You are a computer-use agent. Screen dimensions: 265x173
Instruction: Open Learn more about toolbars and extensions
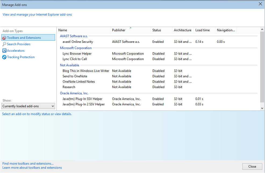point(32,168)
